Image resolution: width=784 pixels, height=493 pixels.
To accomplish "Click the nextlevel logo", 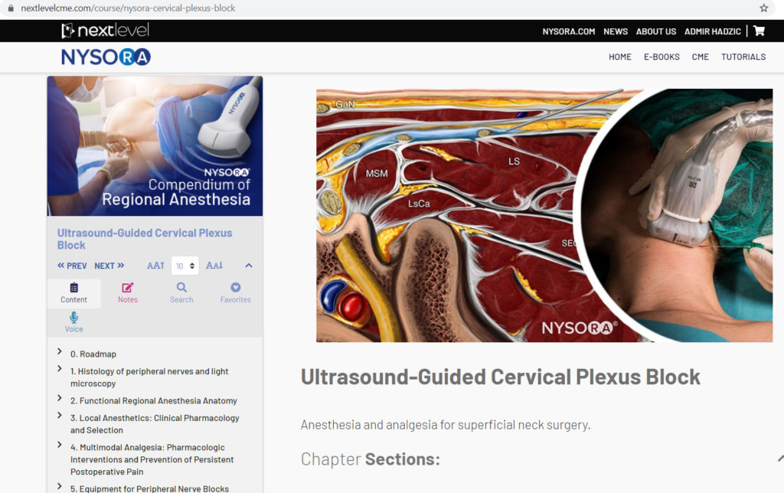I will click(x=105, y=31).
